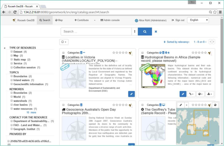
Task: Bookmark this page with the star icon
Action: pos(215,12)
